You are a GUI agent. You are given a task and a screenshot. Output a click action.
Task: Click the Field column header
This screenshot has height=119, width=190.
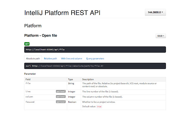coord(28,79)
